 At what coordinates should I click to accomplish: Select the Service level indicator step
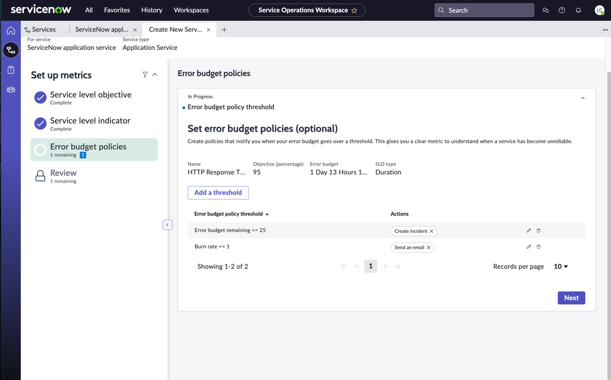(94, 123)
